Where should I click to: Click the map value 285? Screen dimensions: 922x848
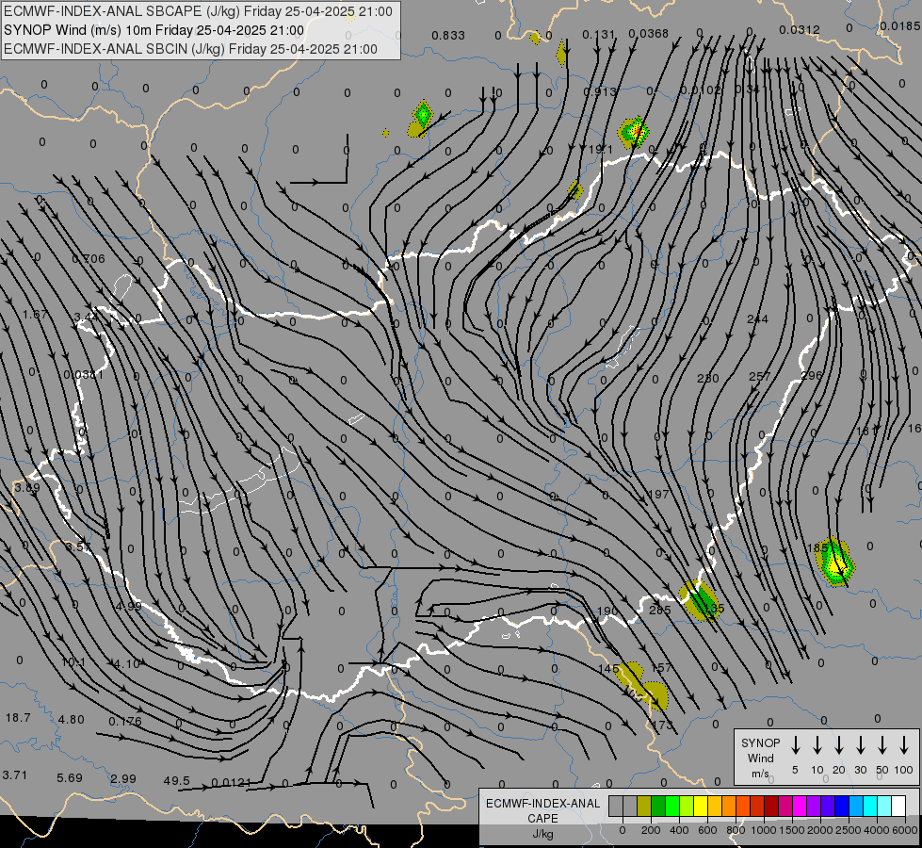pyautogui.click(x=660, y=610)
